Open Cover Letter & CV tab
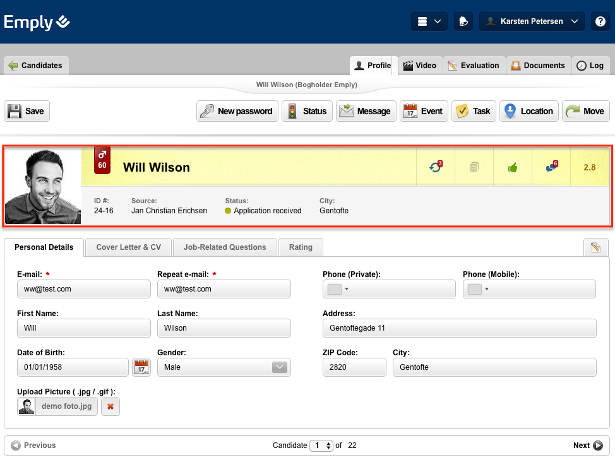Screen dimensions: 615x460 click(x=129, y=247)
